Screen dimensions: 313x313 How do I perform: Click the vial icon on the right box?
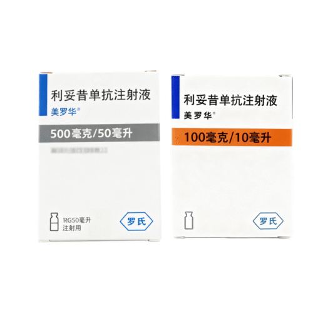point(189,220)
